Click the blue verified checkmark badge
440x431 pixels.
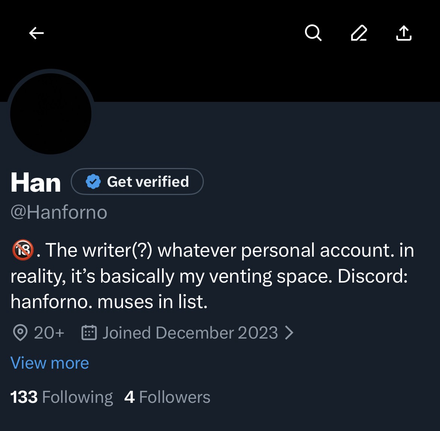coord(93,182)
